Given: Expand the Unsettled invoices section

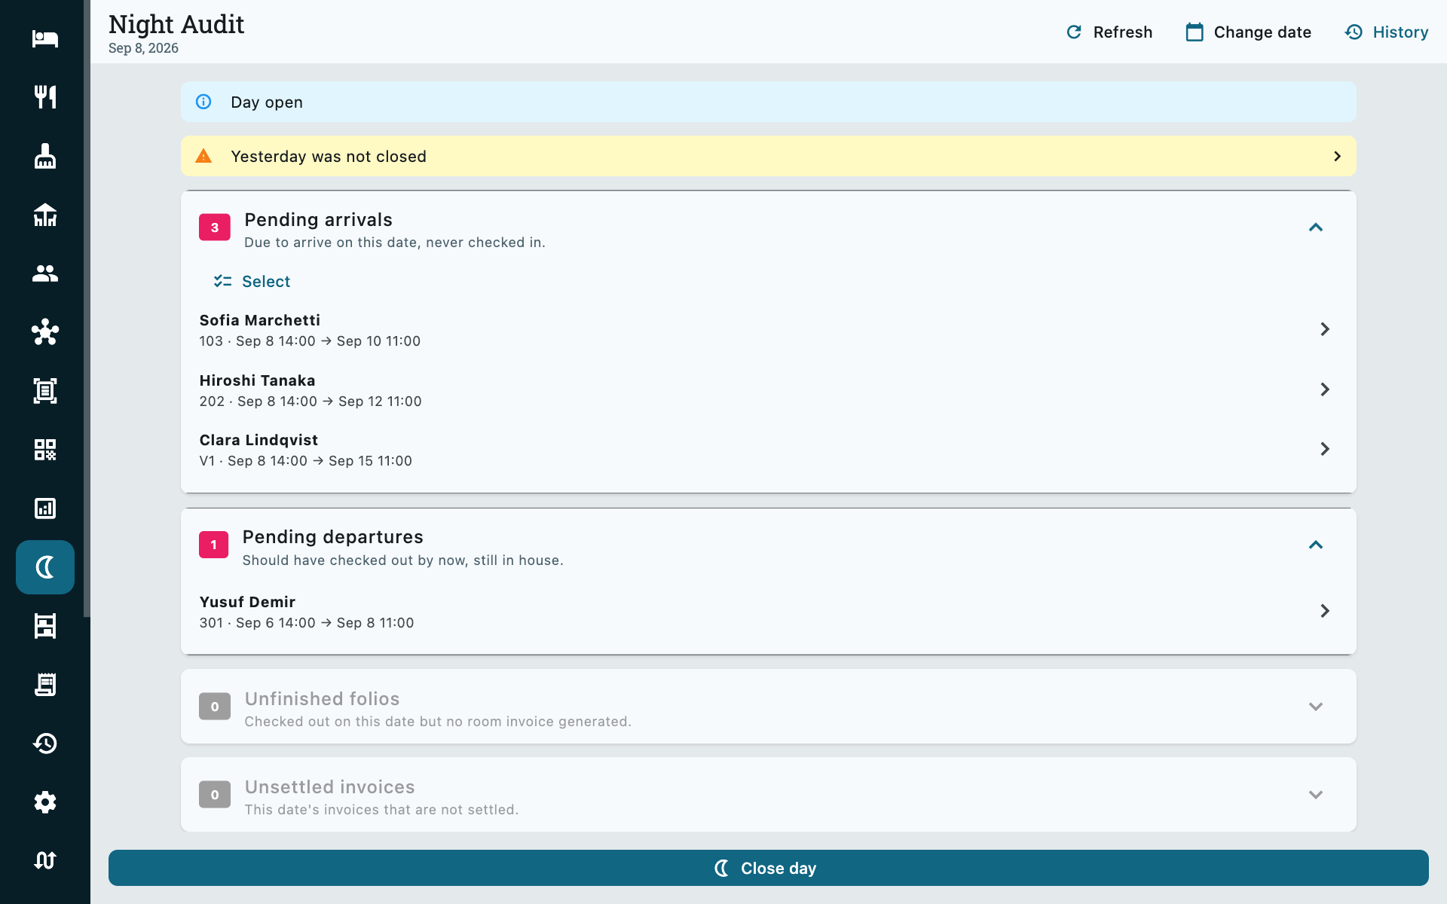Looking at the screenshot, I should tap(1316, 795).
